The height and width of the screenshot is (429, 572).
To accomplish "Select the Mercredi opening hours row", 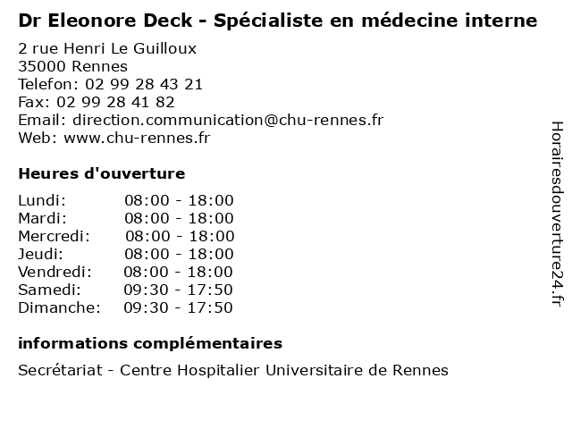I will click(126, 236).
